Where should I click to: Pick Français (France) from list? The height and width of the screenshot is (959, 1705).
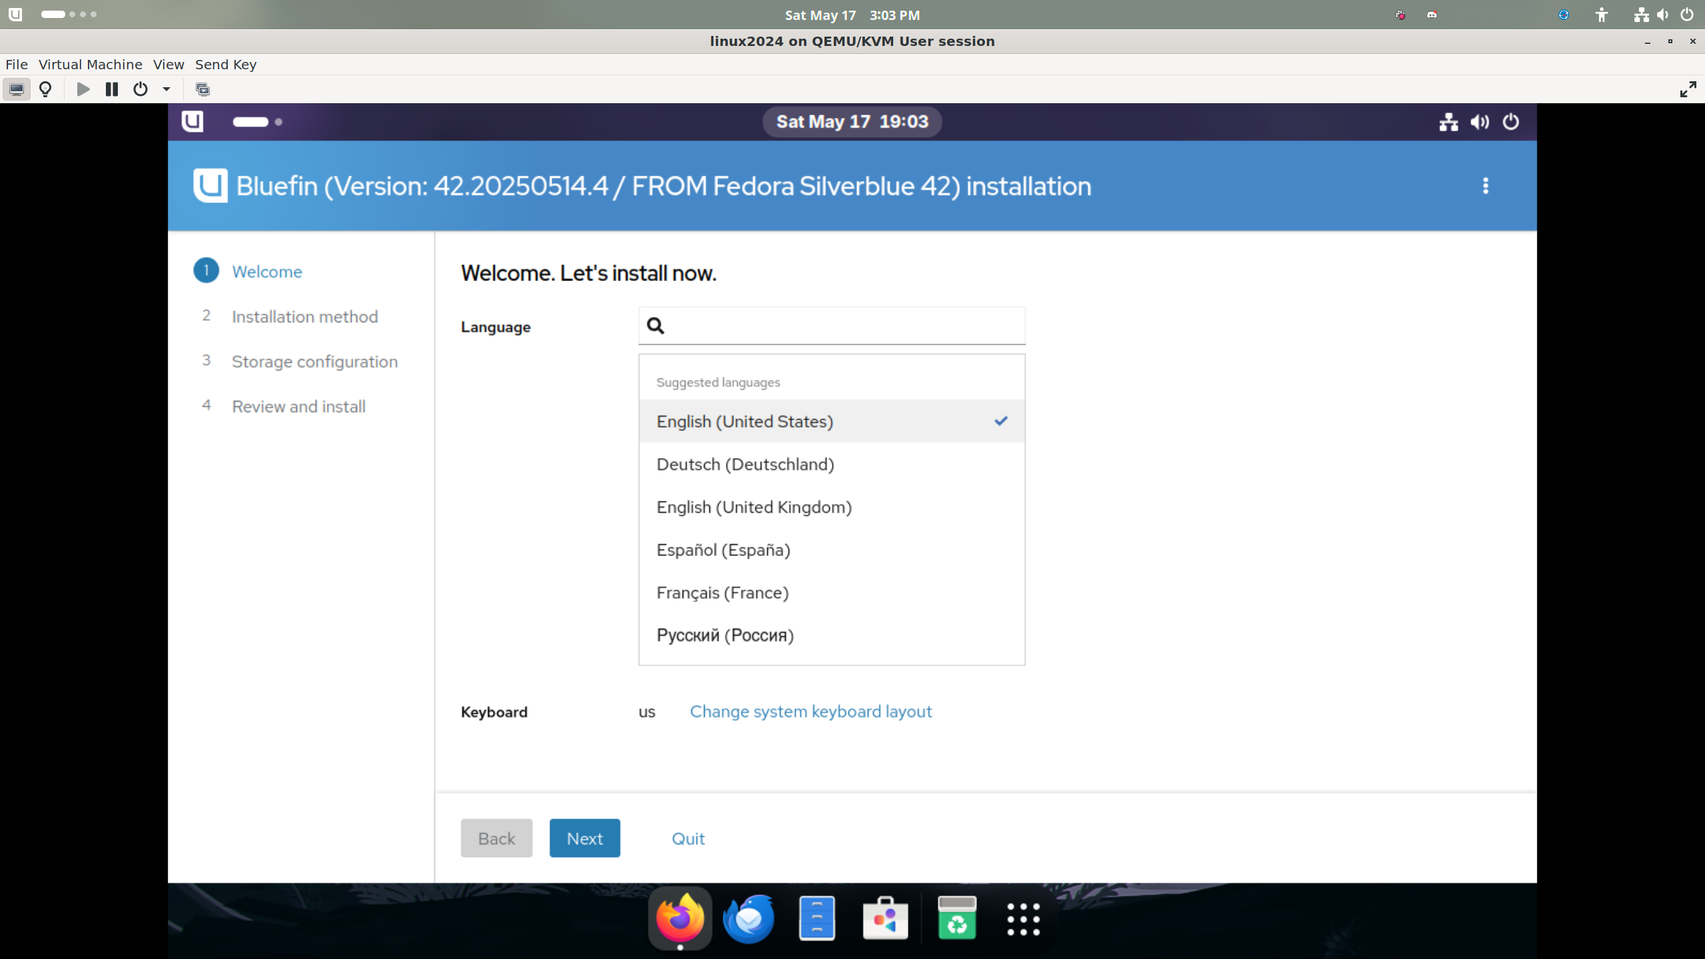(723, 593)
